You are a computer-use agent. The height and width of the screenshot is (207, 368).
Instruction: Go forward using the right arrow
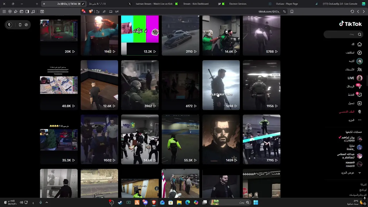pos(364,11)
